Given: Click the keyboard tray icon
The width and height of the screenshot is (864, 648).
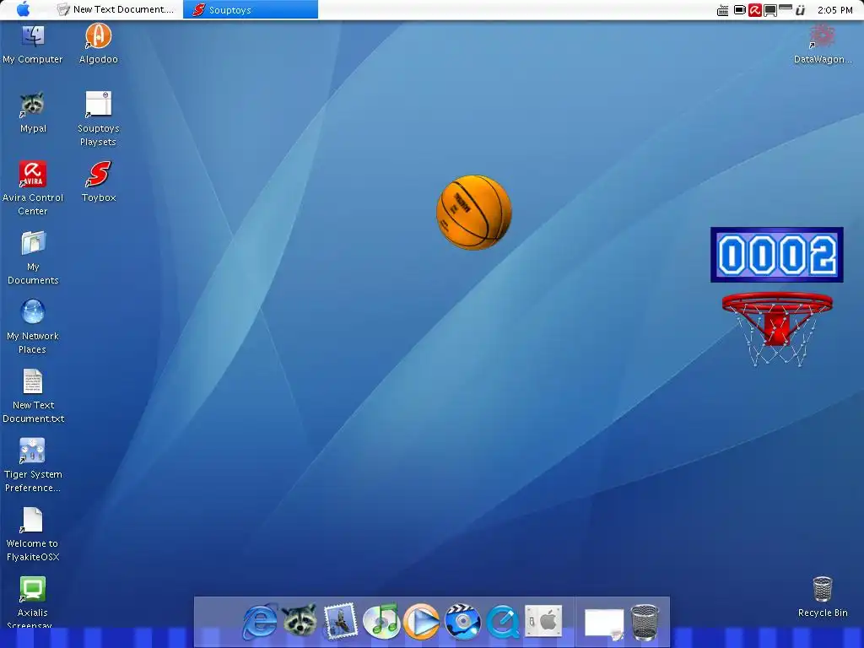Looking at the screenshot, I should point(722,10).
